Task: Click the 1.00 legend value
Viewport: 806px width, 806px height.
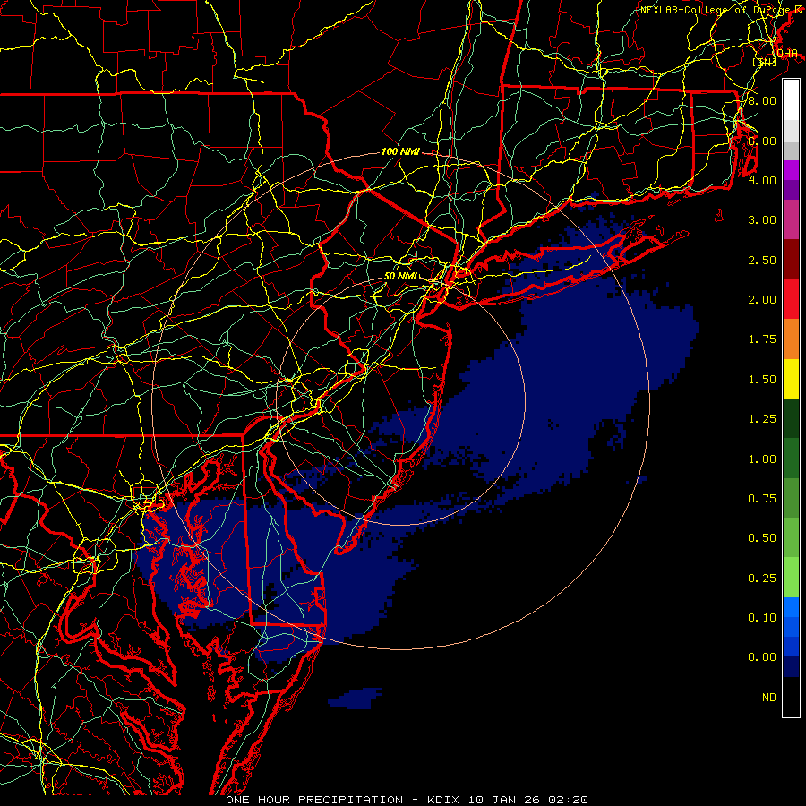Action: [x=762, y=459]
